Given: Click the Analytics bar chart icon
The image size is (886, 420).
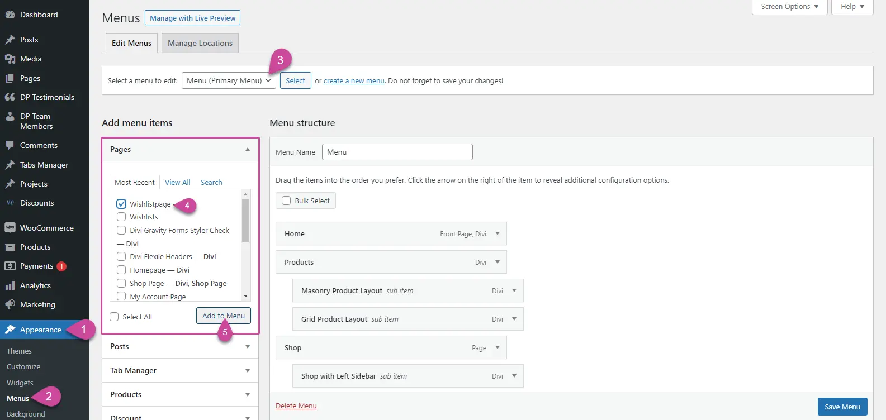Looking at the screenshot, I should click(10, 285).
